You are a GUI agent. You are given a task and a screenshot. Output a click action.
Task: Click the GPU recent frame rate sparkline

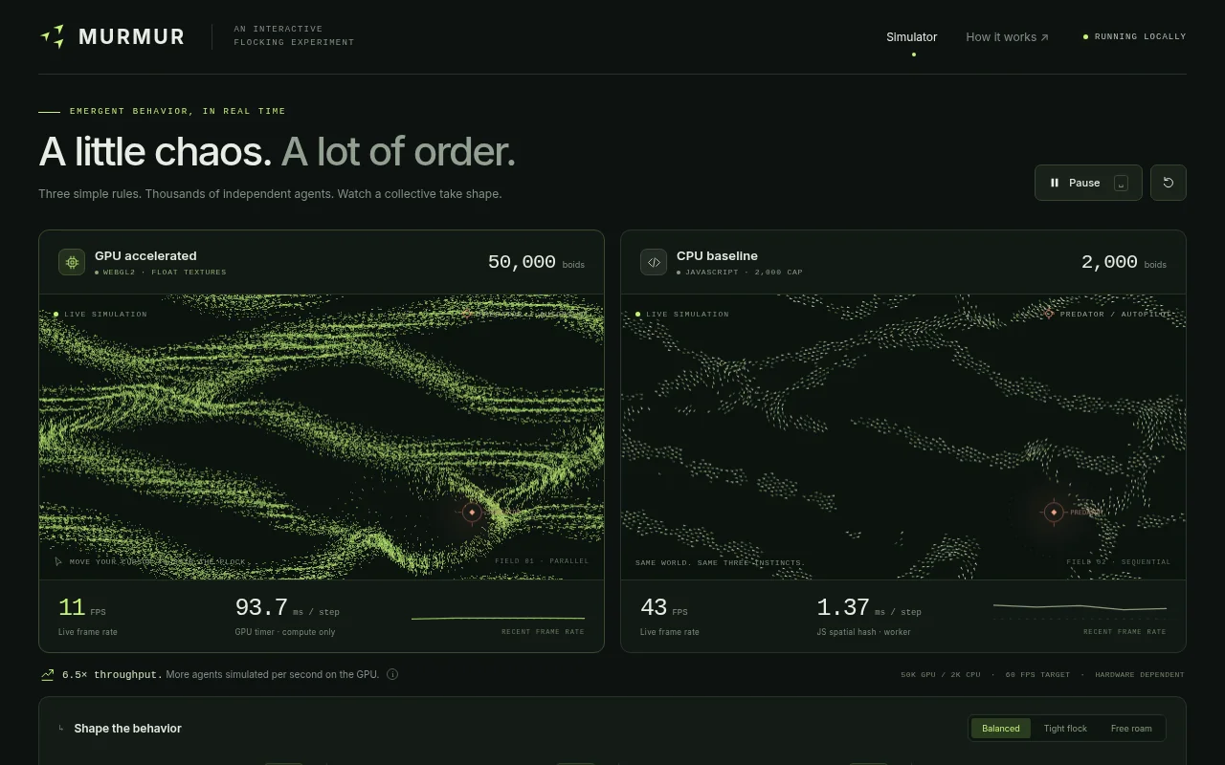pos(498,618)
